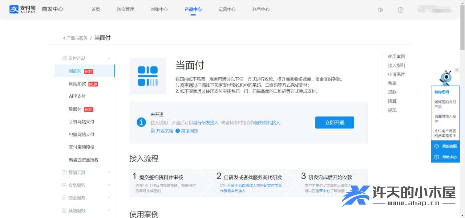Jump to 退款 anchor on right
465x218 pixels.
pyautogui.click(x=392, y=92)
